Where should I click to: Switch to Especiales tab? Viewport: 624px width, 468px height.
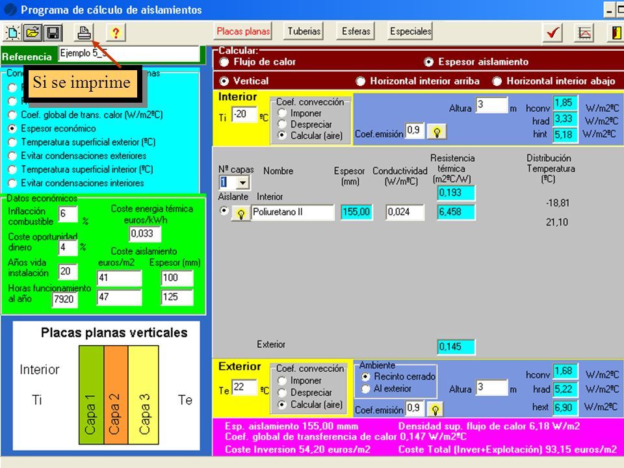tap(410, 31)
